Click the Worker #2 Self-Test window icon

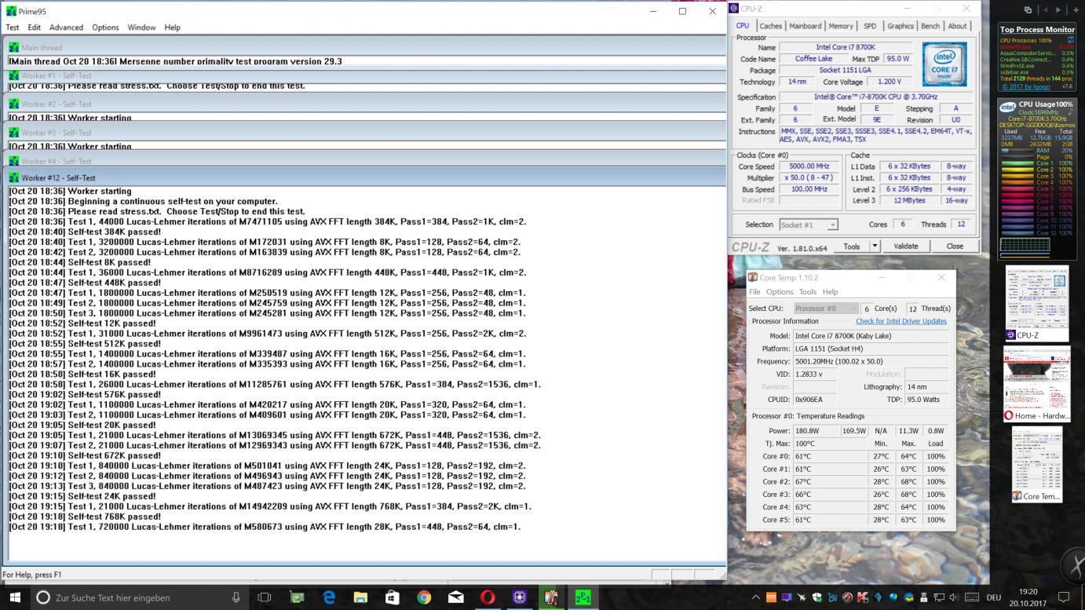[13, 104]
